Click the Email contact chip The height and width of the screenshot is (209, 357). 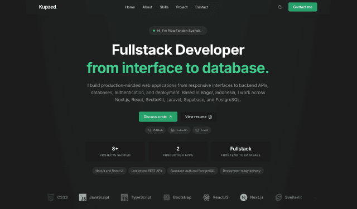(x=202, y=130)
